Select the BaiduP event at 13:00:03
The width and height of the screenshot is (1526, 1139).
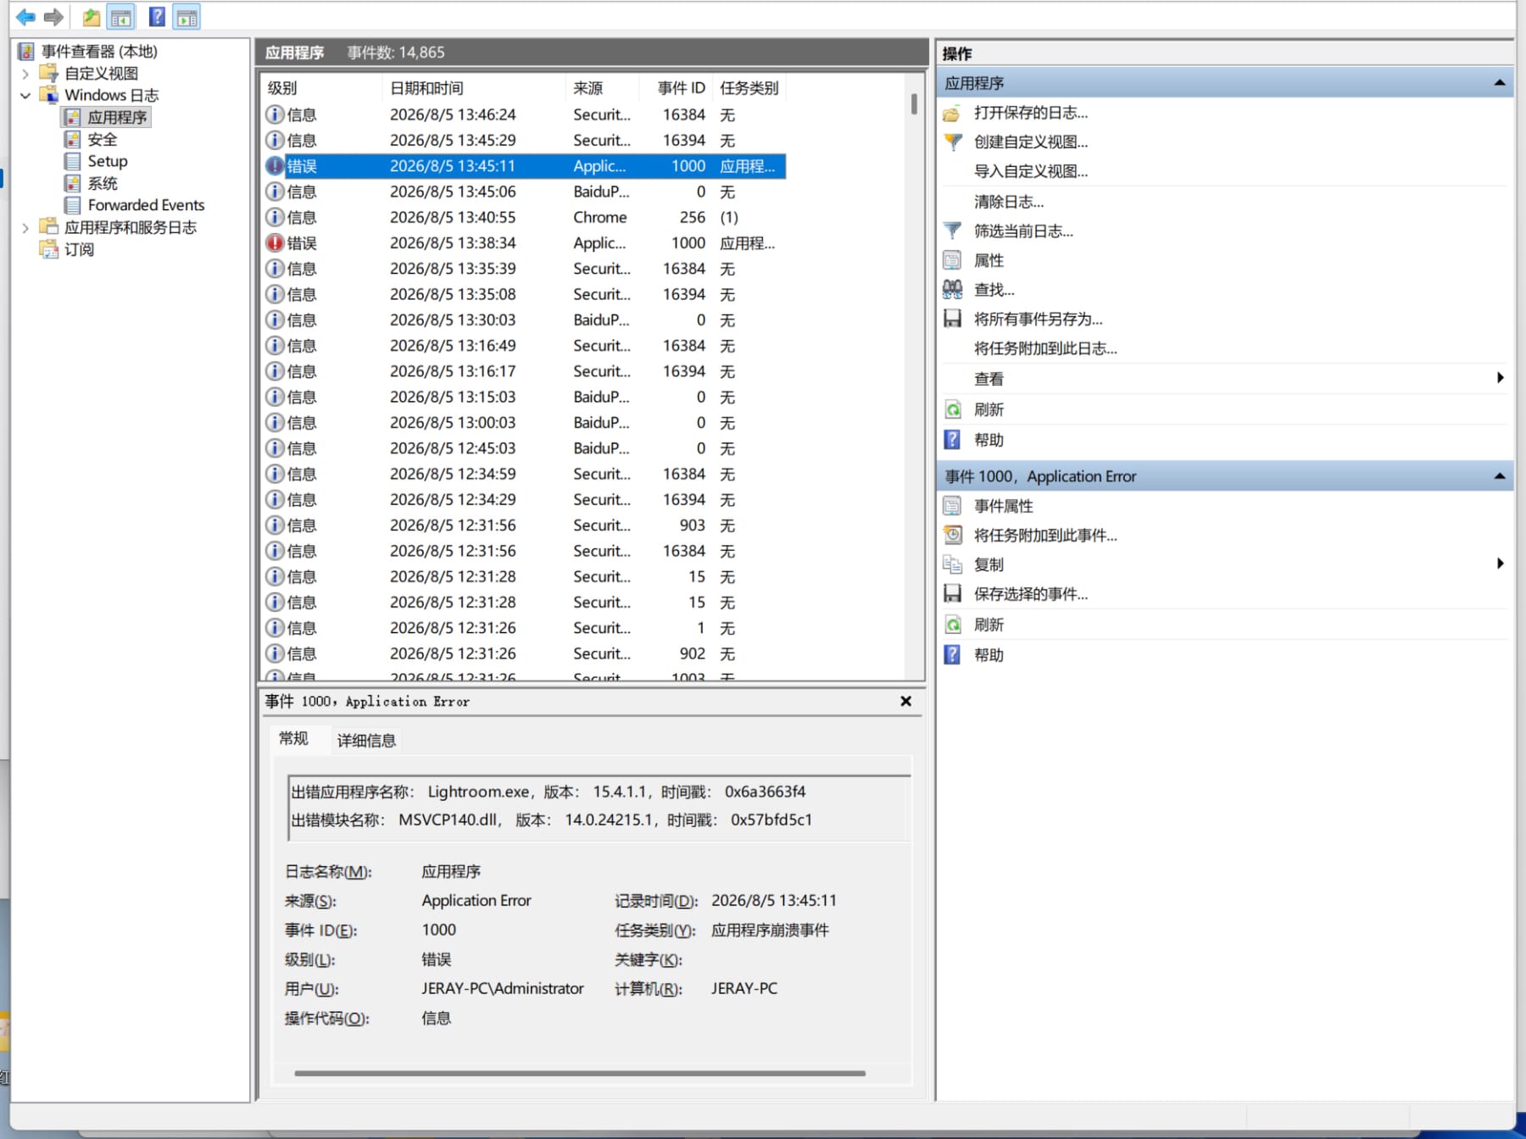click(524, 423)
